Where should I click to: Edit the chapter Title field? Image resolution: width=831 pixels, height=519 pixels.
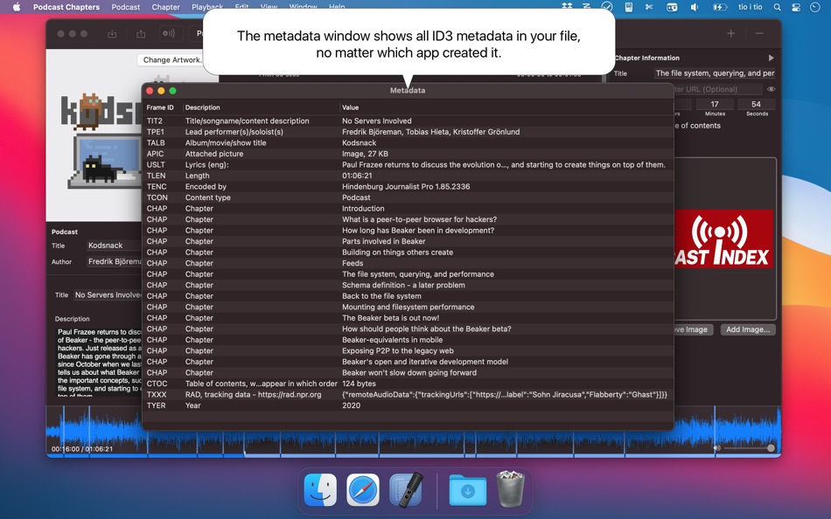point(715,73)
